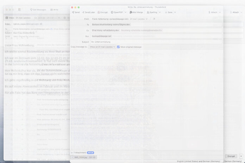Toggle the padlock Encrypt toolbar button

103,12
